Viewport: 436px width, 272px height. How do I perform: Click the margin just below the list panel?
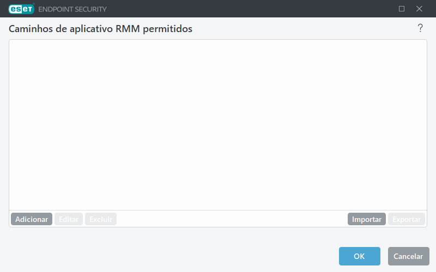point(218,233)
